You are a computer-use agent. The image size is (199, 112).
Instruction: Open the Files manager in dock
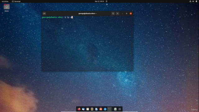pyautogui.click(x=88, y=109)
